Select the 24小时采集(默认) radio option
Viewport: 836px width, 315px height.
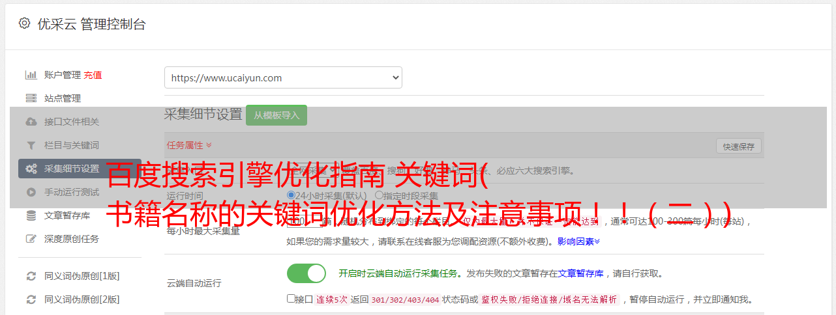point(291,195)
